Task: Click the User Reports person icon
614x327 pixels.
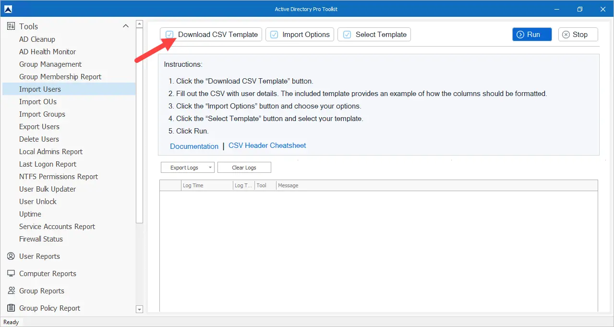Action: (11, 256)
